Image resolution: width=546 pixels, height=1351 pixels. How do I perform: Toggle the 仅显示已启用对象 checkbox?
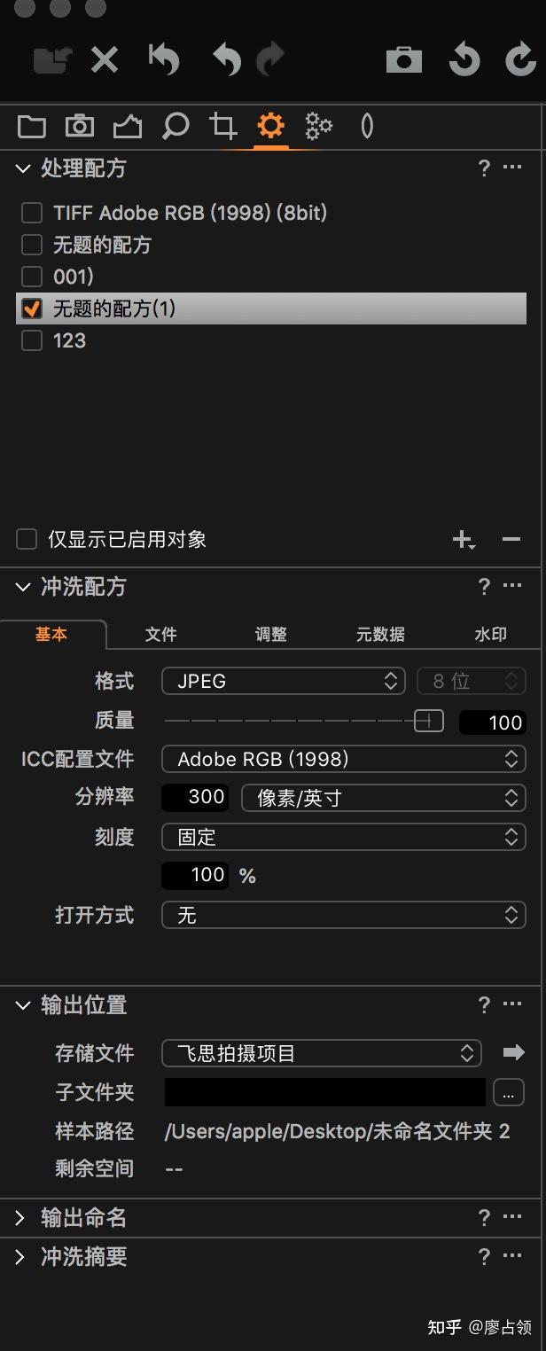point(25,538)
